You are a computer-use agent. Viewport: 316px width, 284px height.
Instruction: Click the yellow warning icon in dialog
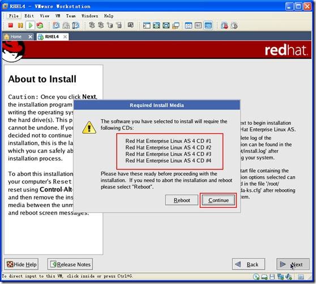pos(89,128)
